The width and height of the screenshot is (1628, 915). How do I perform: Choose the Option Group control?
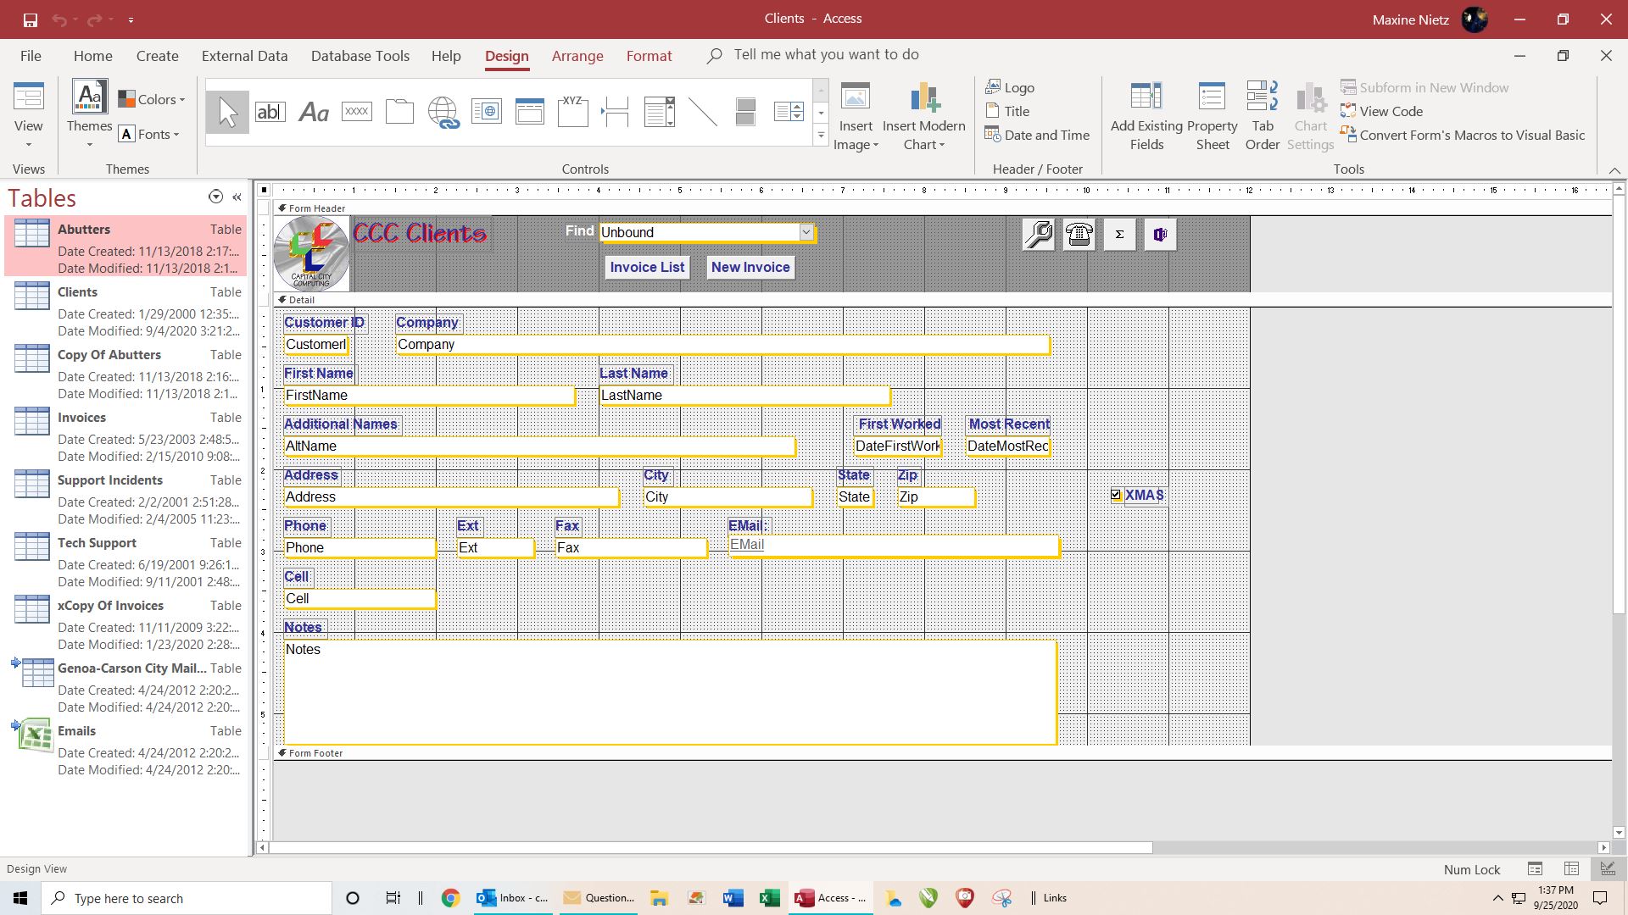(x=573, y=112)
